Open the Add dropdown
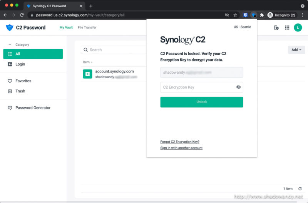This screenshot has width=308, height=203. tap(296, 50)
